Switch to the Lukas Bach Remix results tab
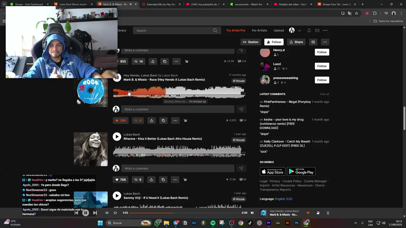 72,4
